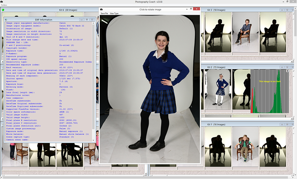Maximize the EXIF Information panel

point(87,19)
